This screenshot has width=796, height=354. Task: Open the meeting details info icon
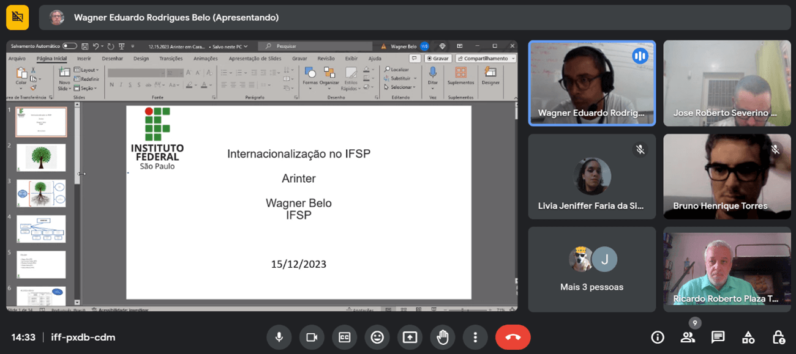(x=658, y=337)
